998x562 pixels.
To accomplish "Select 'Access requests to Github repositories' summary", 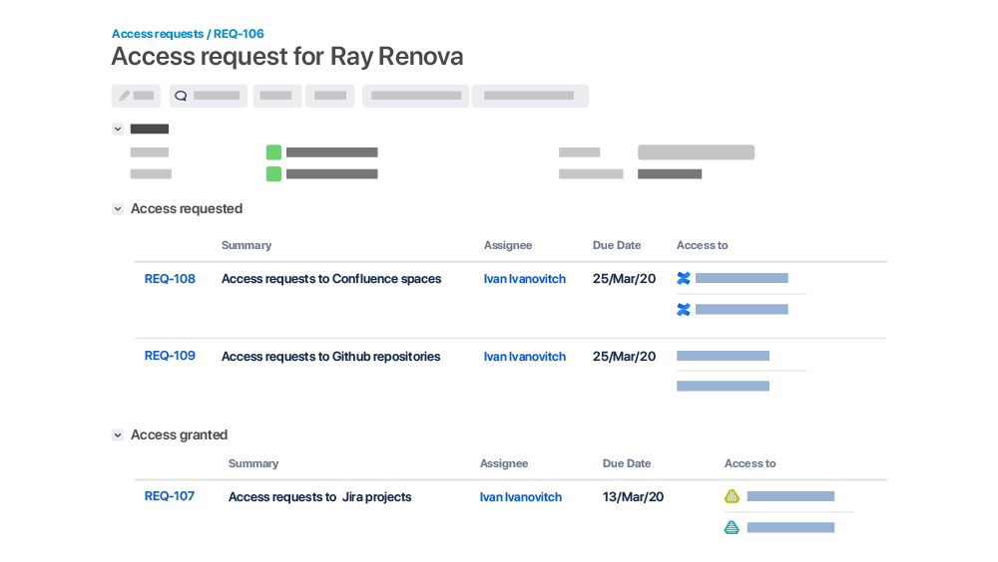I will click(331, 356).
